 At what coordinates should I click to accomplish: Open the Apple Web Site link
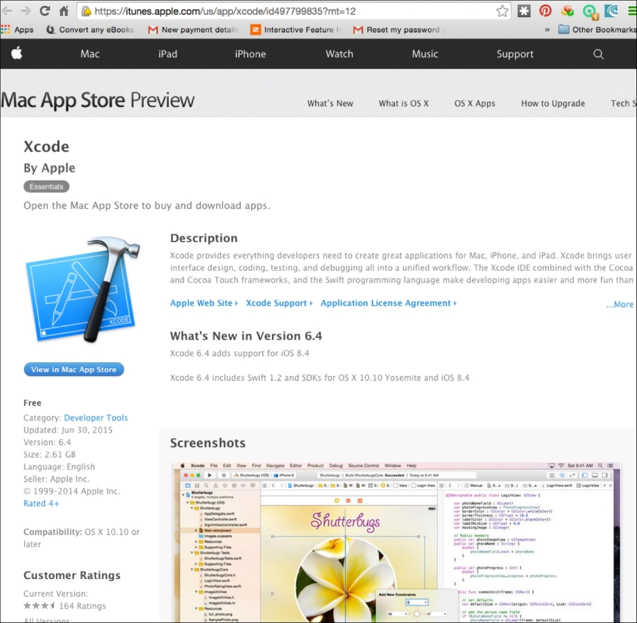coord(204,303)
